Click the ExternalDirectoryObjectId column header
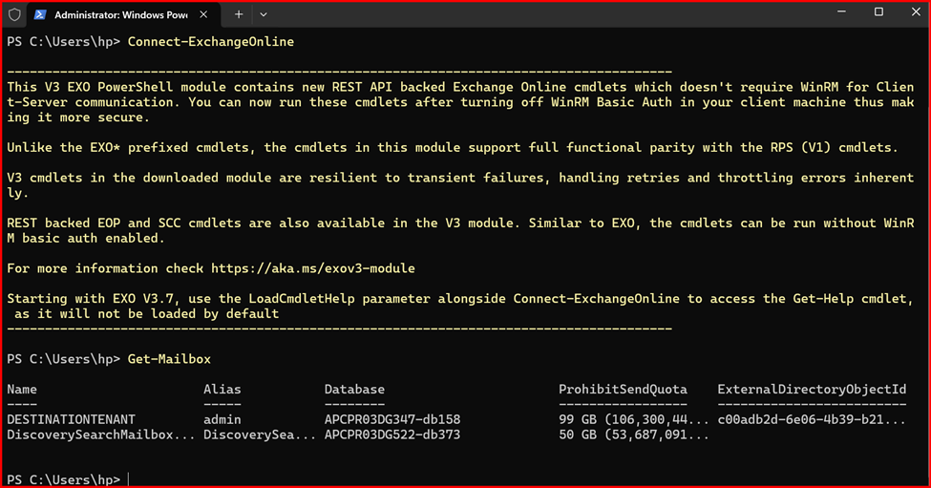931x488 pixels. (x=812, y=390)
